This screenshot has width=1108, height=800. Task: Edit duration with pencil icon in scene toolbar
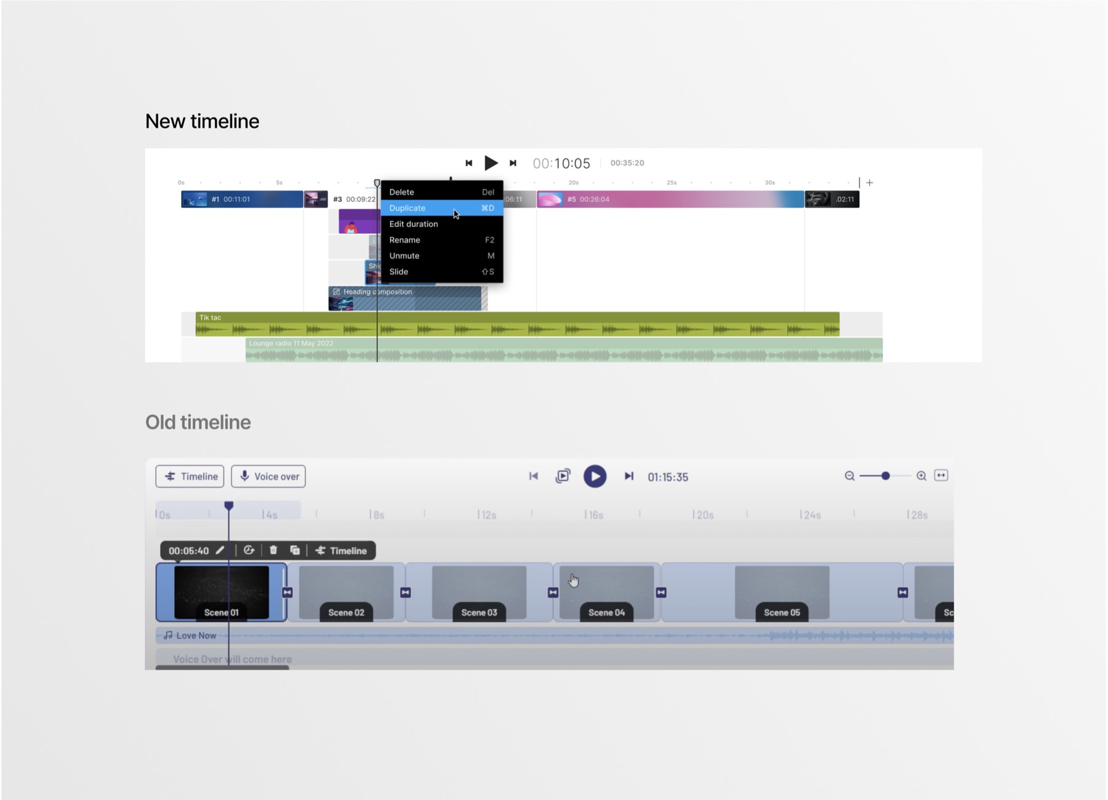coord(220,550)
